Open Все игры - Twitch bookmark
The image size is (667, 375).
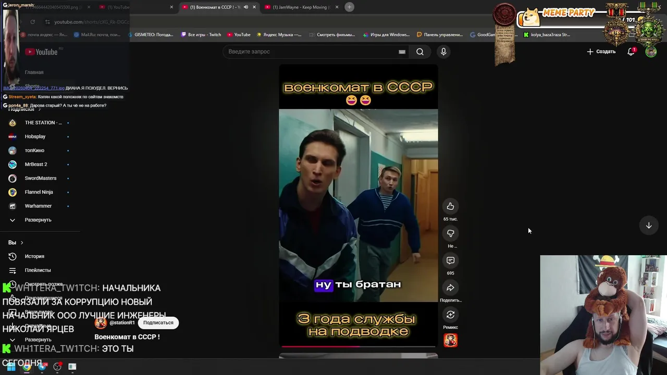click(x=201, y=35)
